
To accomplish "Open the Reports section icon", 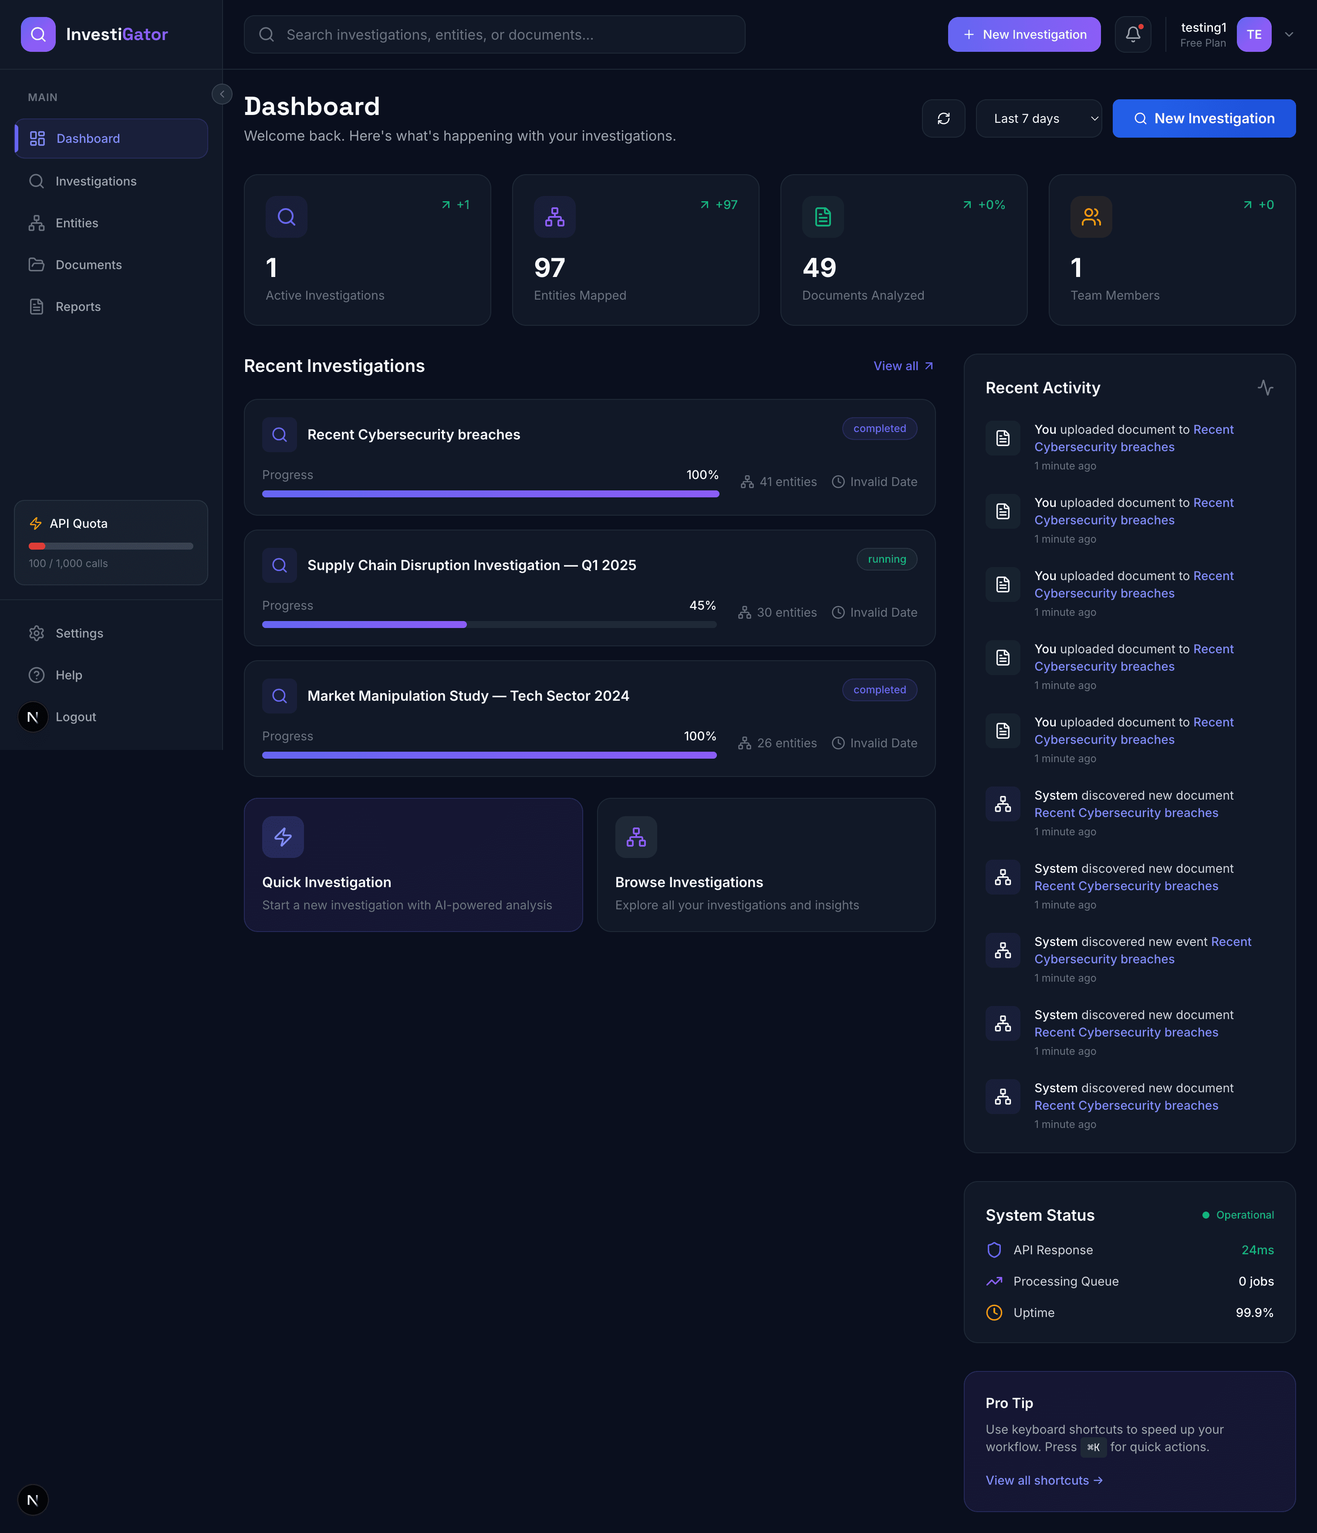I will [36, 306].
